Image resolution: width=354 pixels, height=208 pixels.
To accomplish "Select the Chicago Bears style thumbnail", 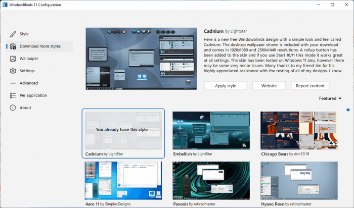I will [x=298, y=130].
